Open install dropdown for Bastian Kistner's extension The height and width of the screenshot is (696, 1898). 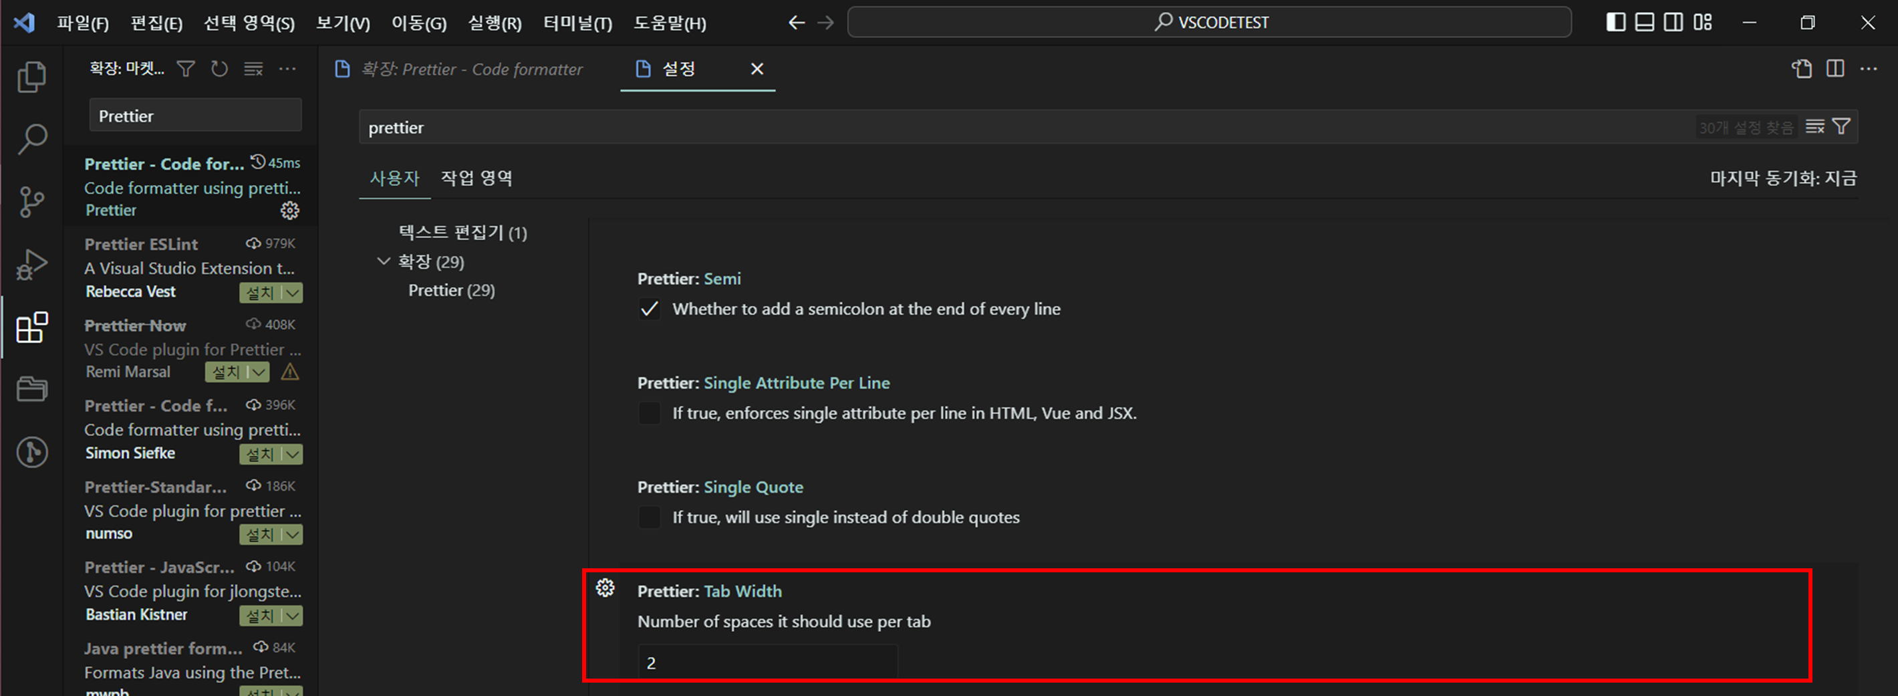pos(293,616)
